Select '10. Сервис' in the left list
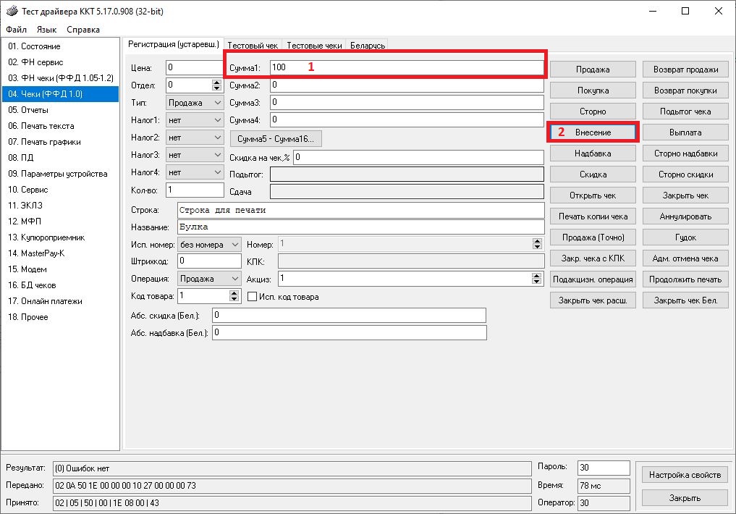The width and height of the screenshot is (736, 514). (29, 190)
